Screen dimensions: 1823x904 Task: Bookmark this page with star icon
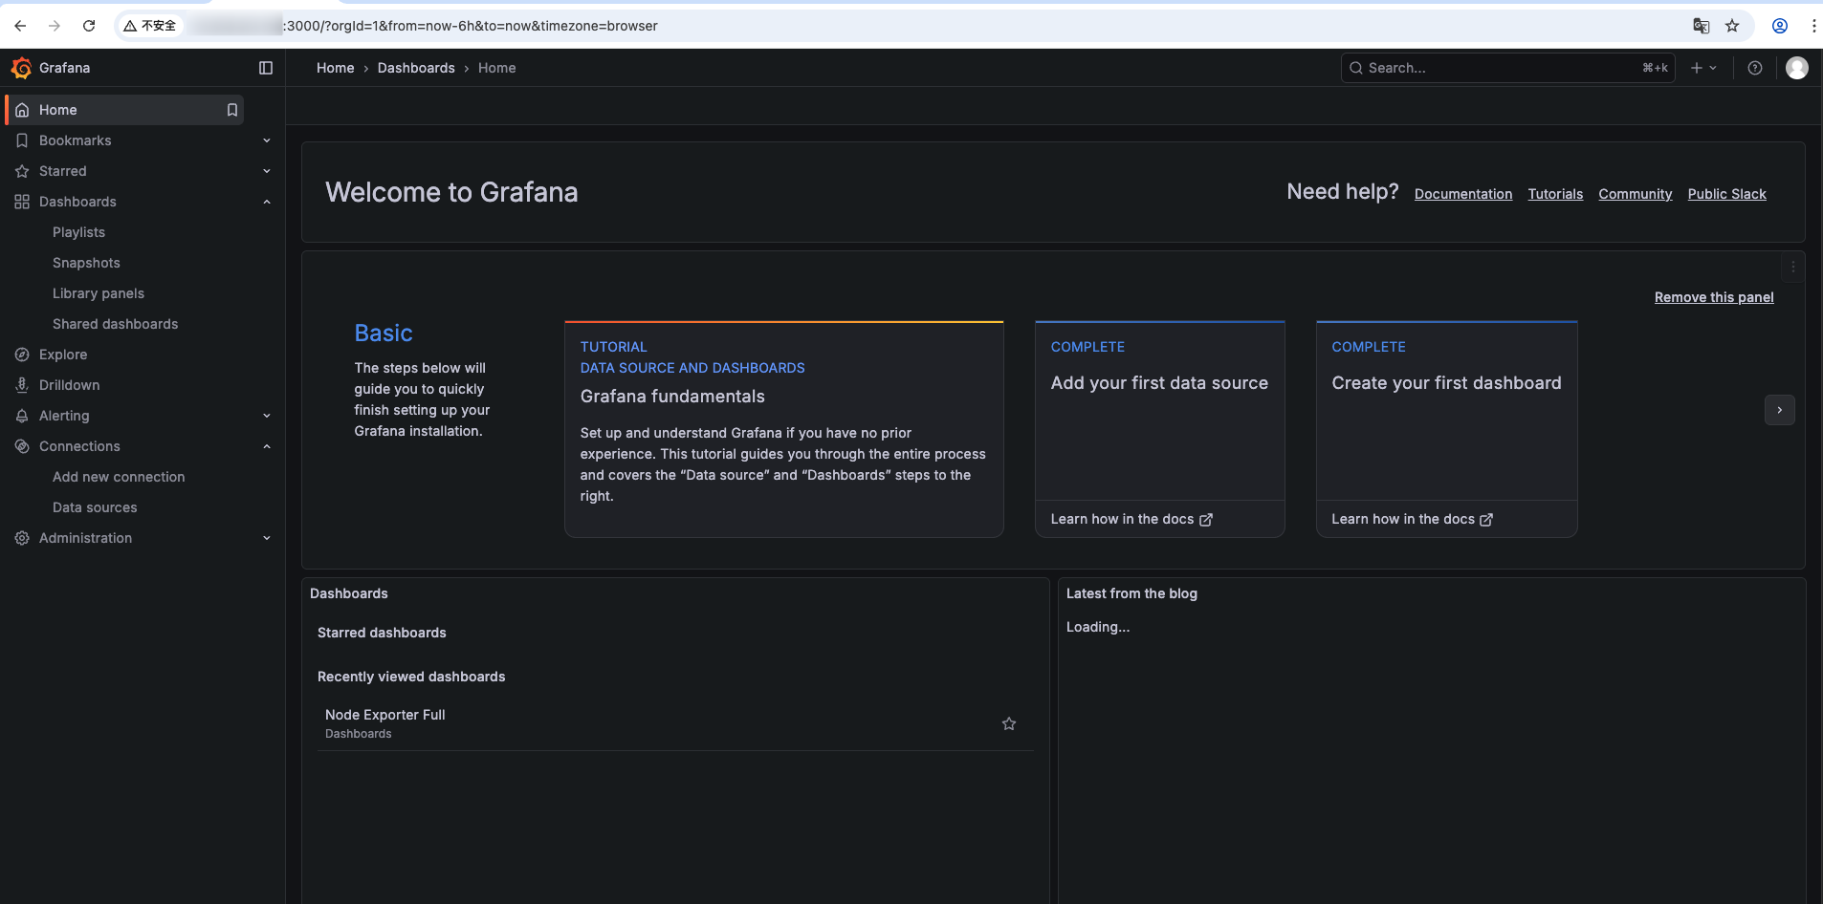click(x=1732, y=26)
